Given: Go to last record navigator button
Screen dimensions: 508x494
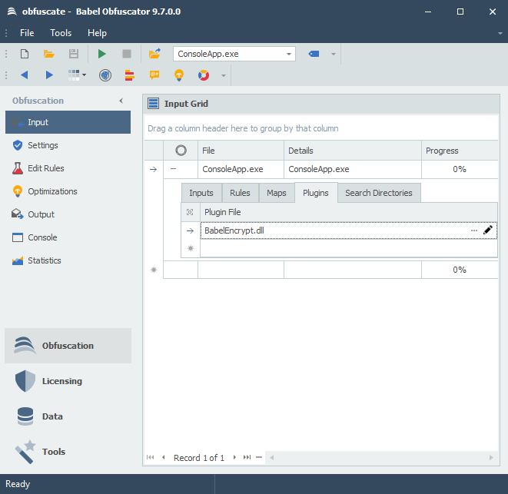Looking at the screenshot, I should coord(247,457).
